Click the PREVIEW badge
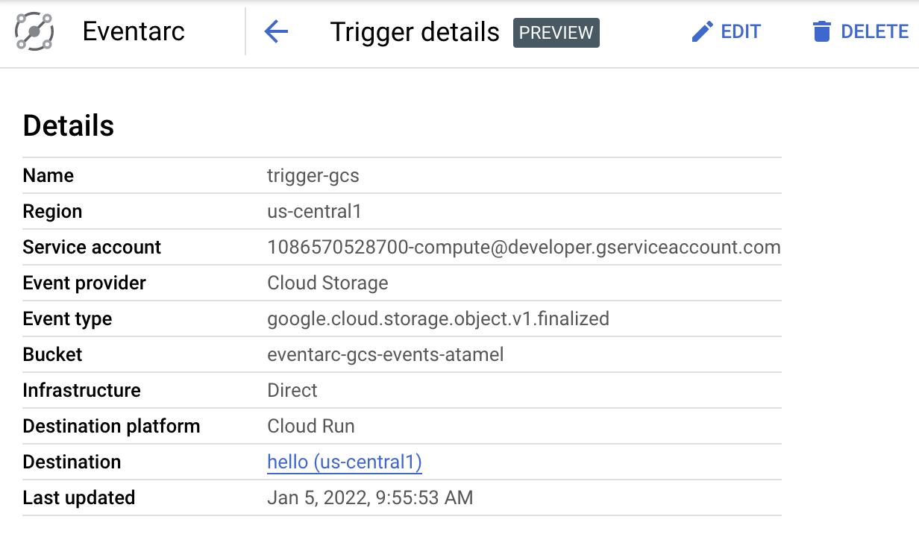919x537 pixels. [556, 33]
